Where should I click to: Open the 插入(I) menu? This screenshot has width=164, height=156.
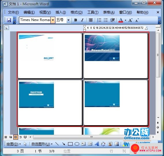pos(61,12)
